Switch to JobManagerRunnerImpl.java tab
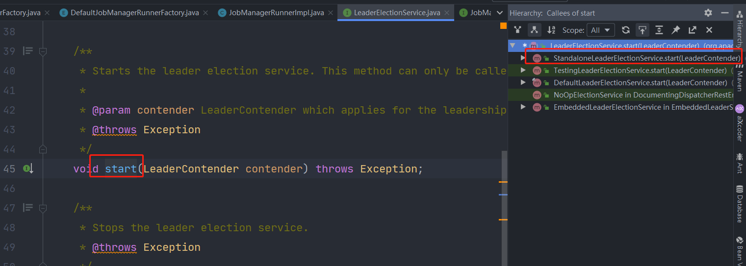 [x=276, y=12]
